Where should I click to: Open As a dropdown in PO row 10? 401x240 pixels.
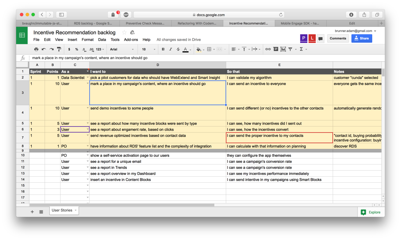click(87, 155)
